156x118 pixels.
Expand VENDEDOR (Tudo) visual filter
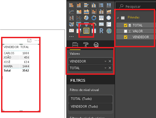(x=90, y=107)
